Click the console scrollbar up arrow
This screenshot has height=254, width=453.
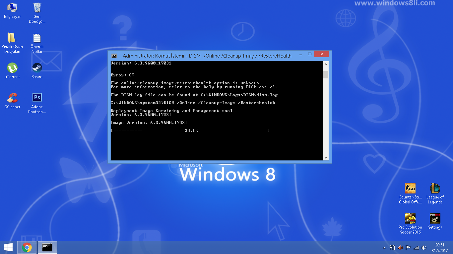pos(326,64)
